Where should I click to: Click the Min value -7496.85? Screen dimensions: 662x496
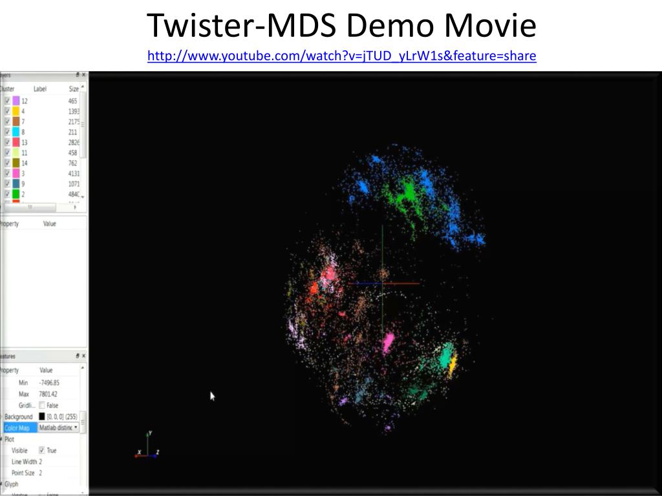click(x=49, y=382)
